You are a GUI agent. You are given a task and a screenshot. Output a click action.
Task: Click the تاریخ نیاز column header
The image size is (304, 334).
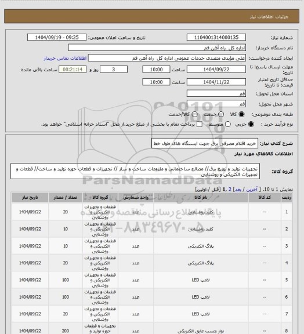[30, 198]
